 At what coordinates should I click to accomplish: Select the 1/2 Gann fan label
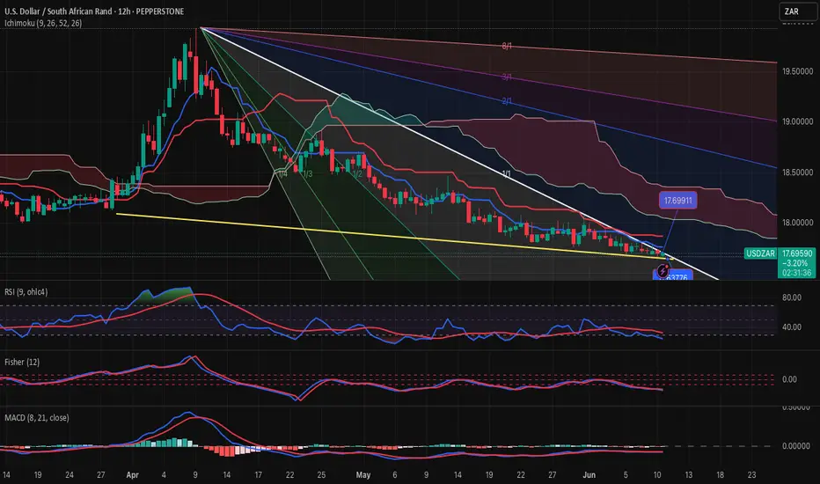[x=358, y=173]
